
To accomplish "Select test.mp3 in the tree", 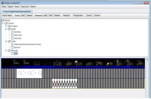I will [x=18, y=35].
